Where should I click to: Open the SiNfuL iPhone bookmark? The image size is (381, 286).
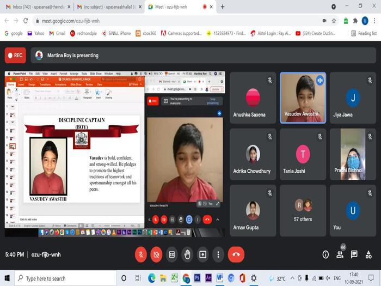(116, 33)
